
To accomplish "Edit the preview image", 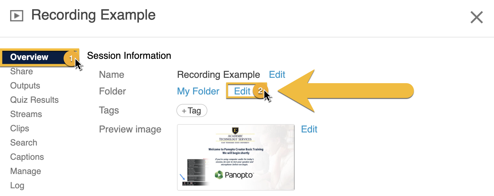I will point(309,129).
